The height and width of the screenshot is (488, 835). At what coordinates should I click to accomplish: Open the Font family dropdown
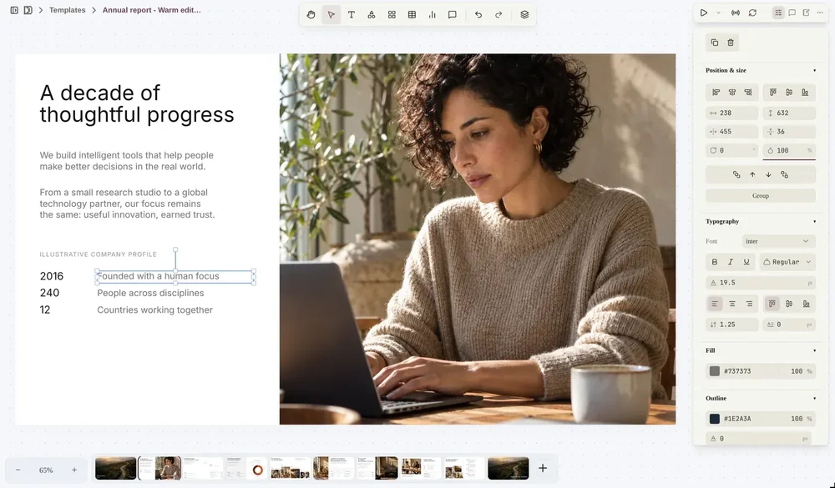click(x=778, y=242)
